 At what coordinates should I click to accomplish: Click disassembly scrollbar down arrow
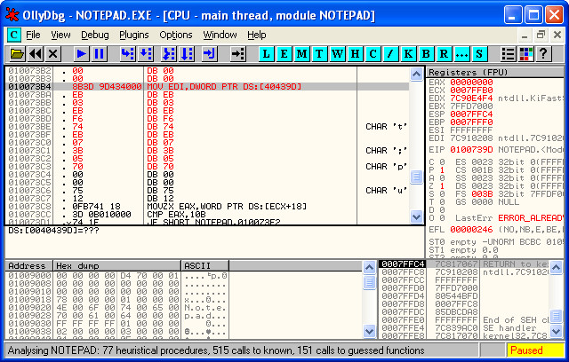[x=416, y=216]
